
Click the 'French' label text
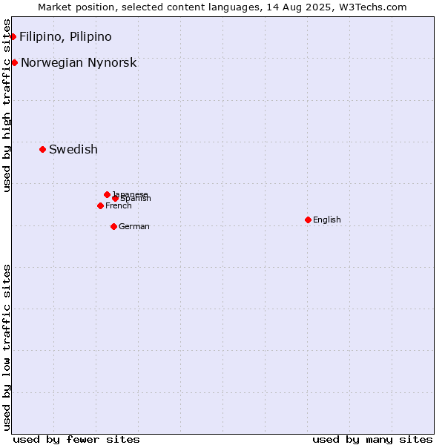(x=119, y=205)
